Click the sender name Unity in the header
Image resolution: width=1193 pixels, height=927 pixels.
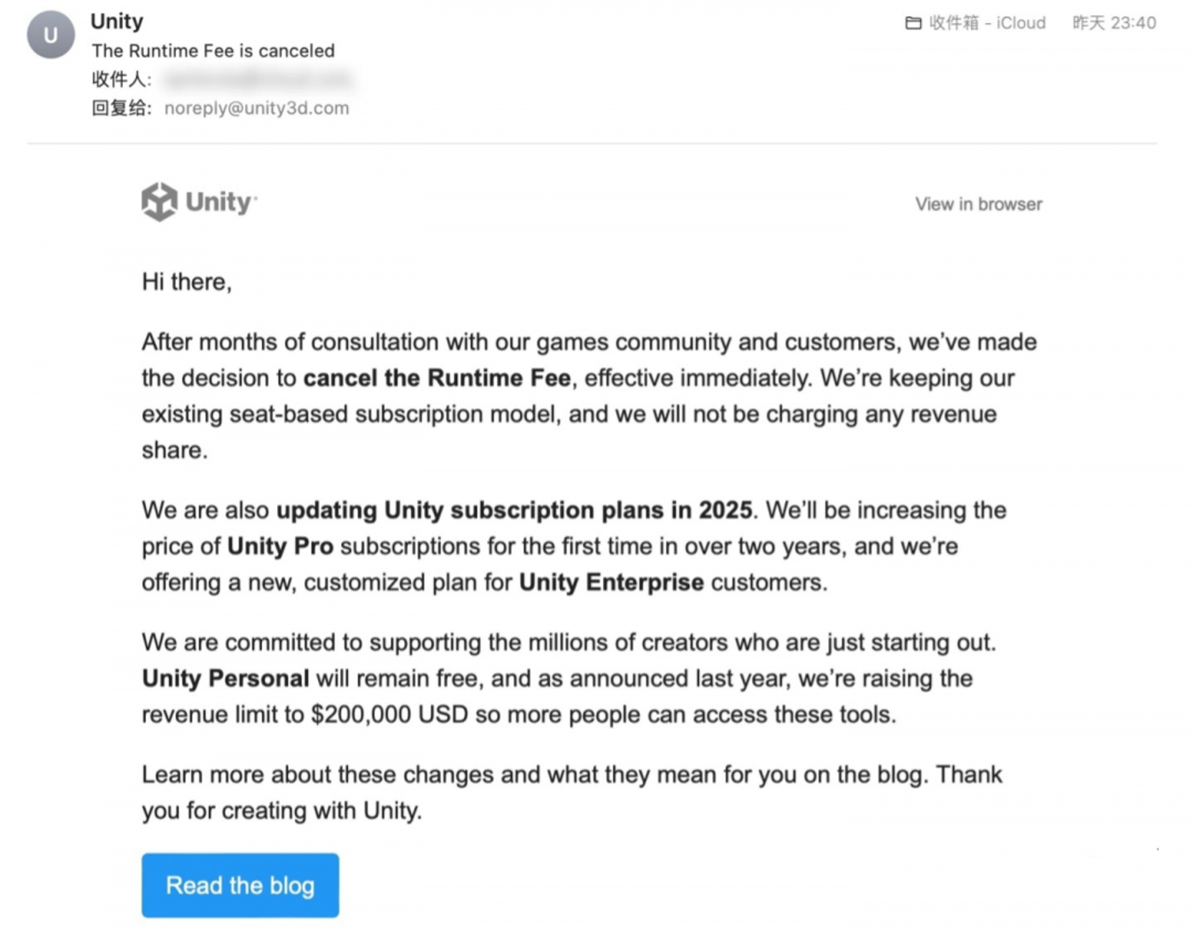(x=117, y=21)
